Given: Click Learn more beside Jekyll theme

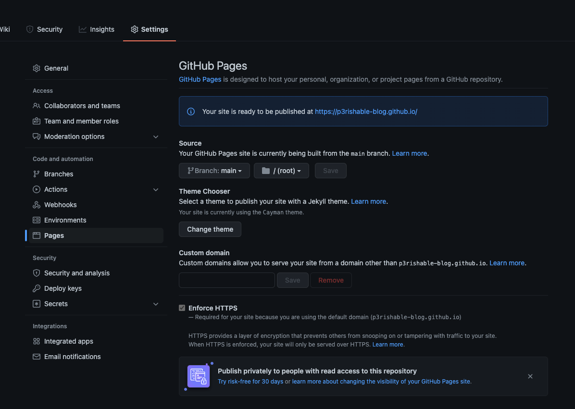Looking at the screenshot, I should click(368, 201).
